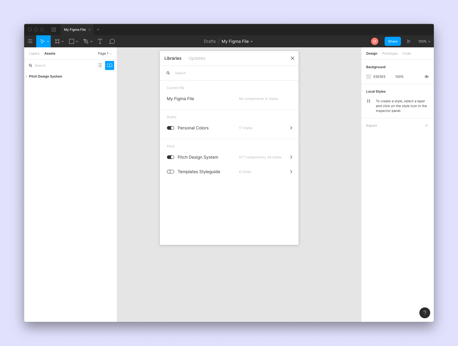Screen dimensions: 458x346
Task: Enable the Templates Styleguide library
Action: (x=171, y=172)
